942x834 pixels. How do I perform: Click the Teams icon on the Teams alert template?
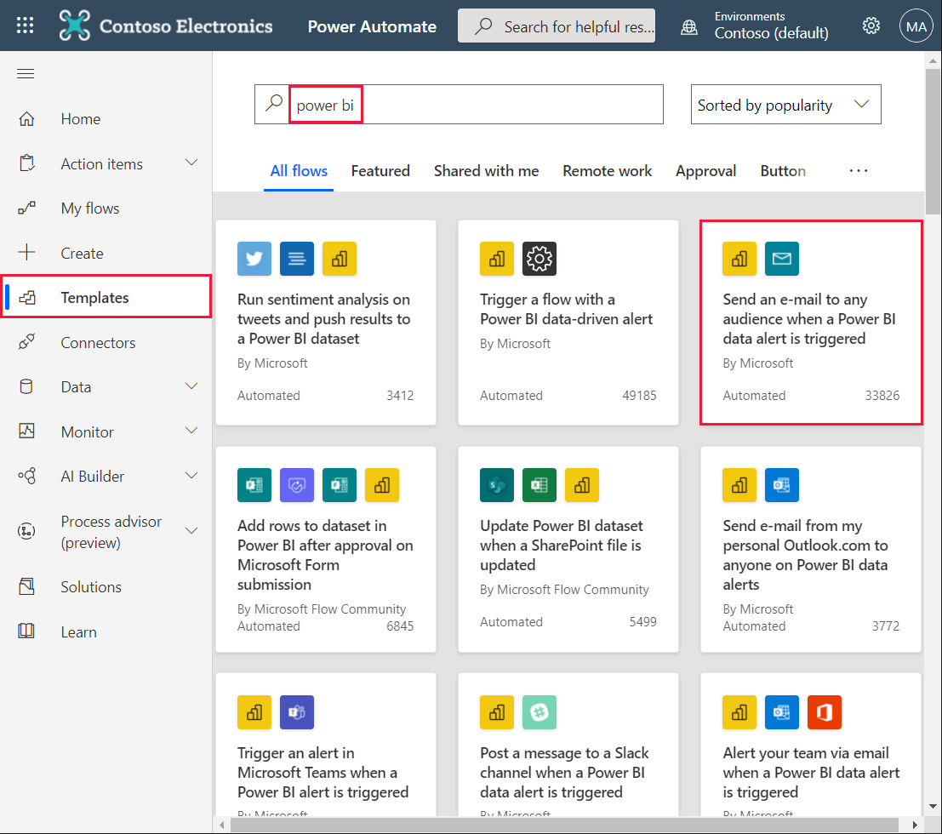[x=297, y=712]
